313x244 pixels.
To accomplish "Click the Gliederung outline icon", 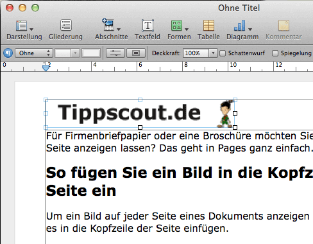I will [65, 25].
